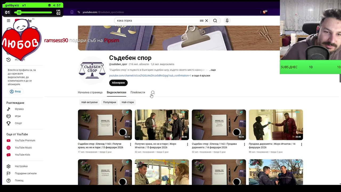The width and height of the screenshot is (341, 192).
Task: Open options menu for Получих храна Жоро Игнатов video
Action: [187, 144]
